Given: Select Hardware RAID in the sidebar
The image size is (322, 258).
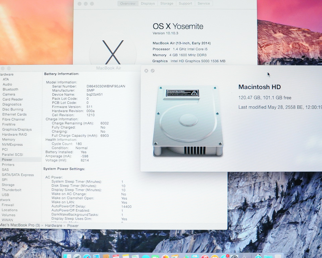Looking at the screenshot, I should point(14,135).
